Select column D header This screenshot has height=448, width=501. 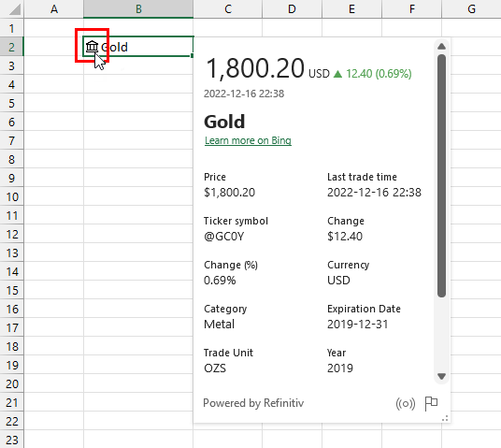pyautogui.click(x=292, y=9)
